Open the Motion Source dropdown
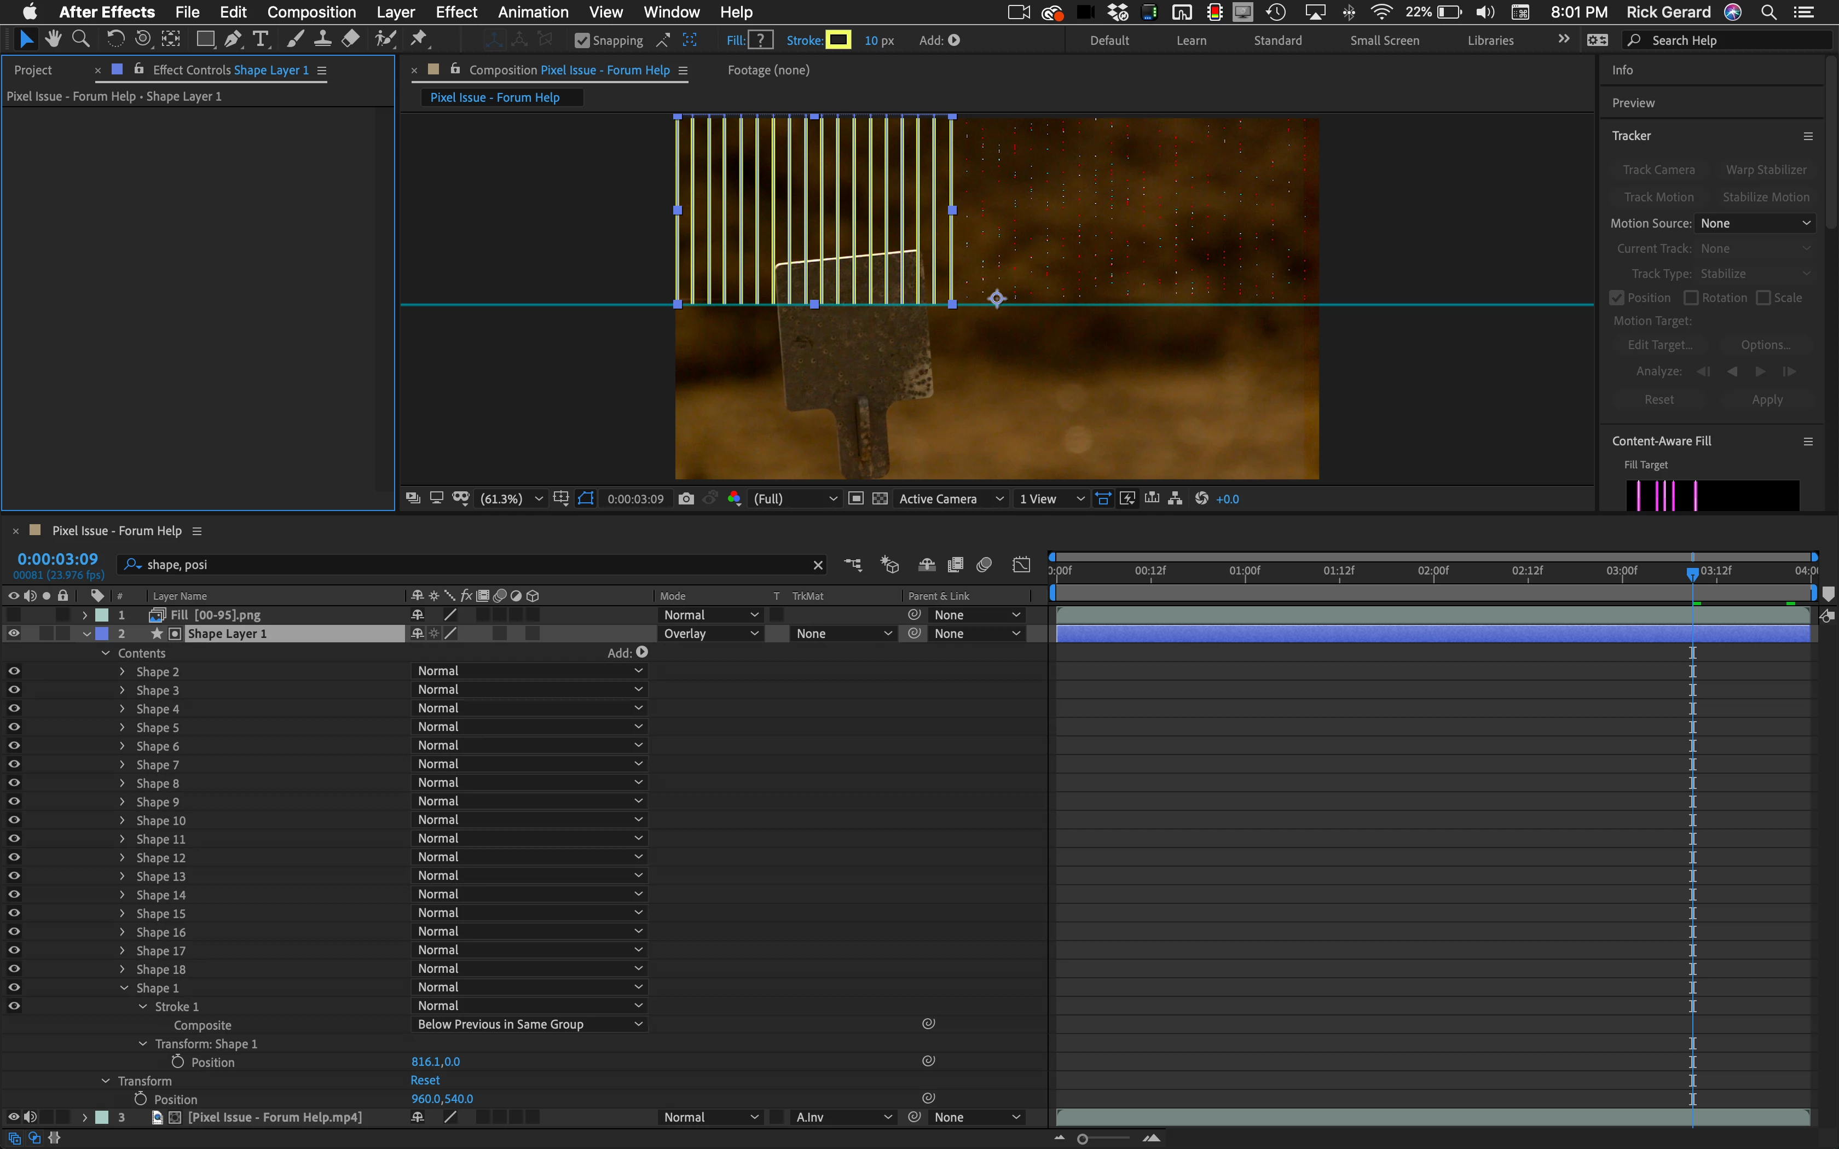The image size is (1839, 1149). click(1755, 223)
